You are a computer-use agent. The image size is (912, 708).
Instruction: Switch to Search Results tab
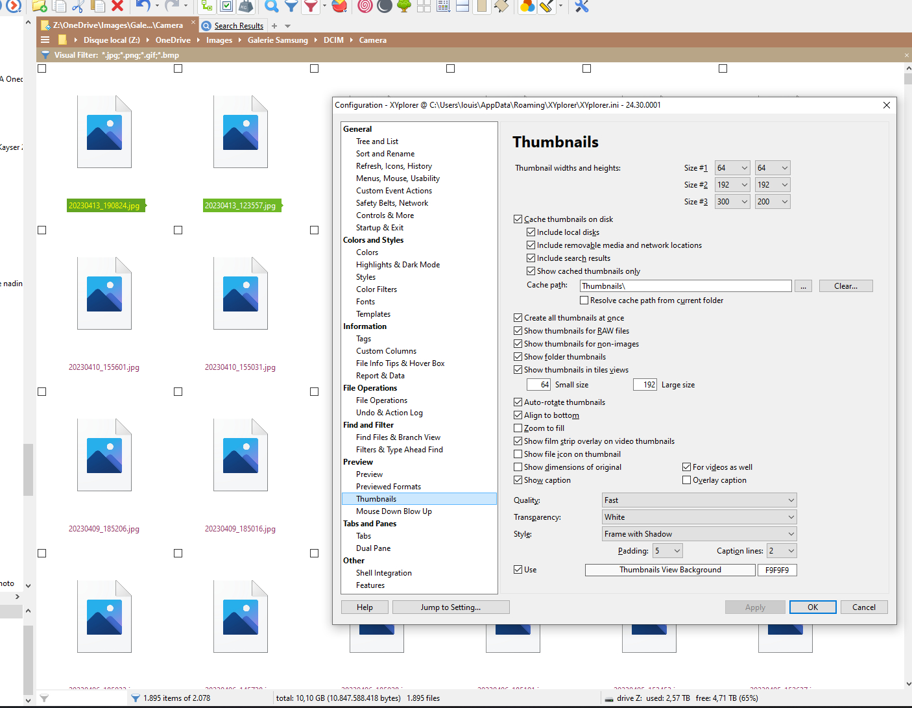coord(233,26)
